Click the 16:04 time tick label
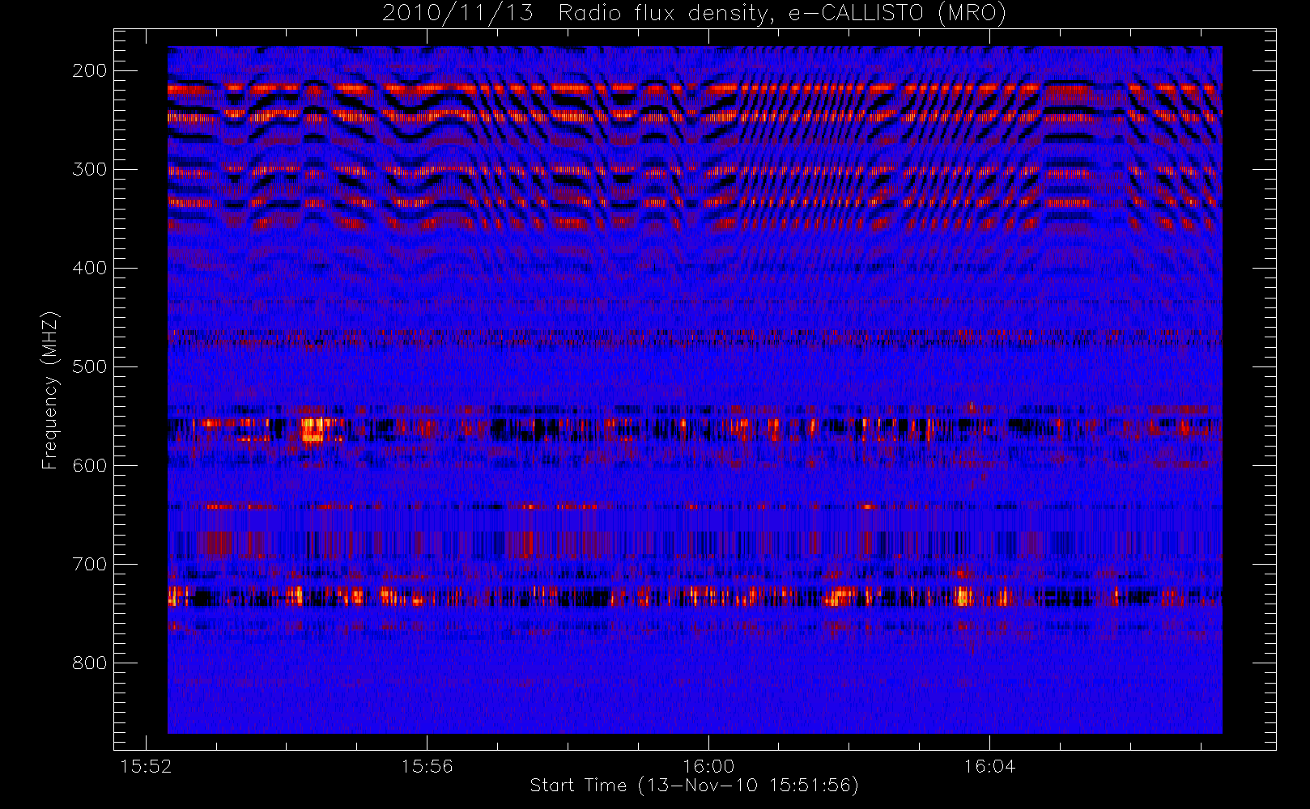The width and height of the screenshot is (1310, 809). tap(989, 766)
